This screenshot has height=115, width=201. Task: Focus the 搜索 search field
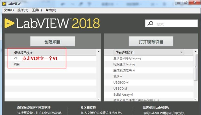171,23
